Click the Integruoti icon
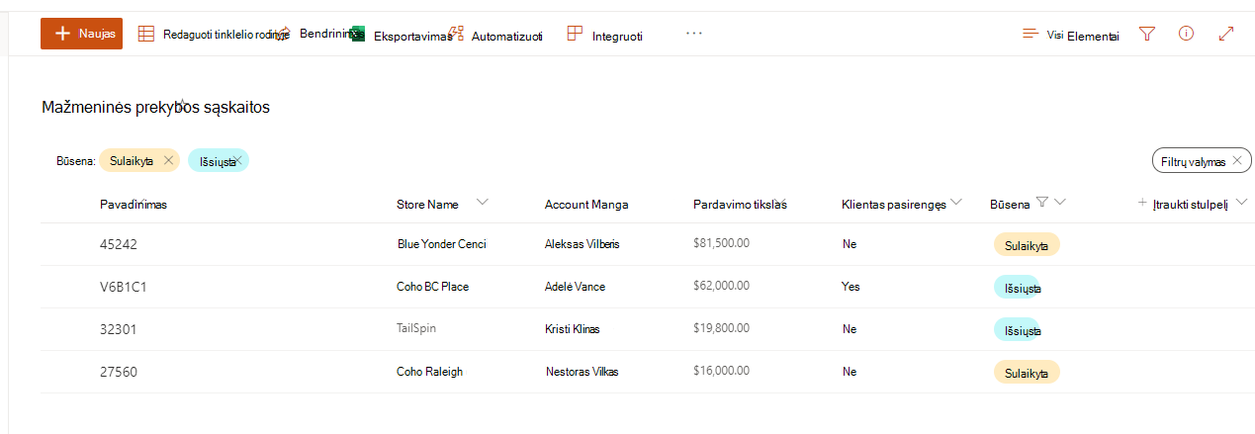Image resolution: width=1255 pixels, height=434 pixels. click(575, 34)
